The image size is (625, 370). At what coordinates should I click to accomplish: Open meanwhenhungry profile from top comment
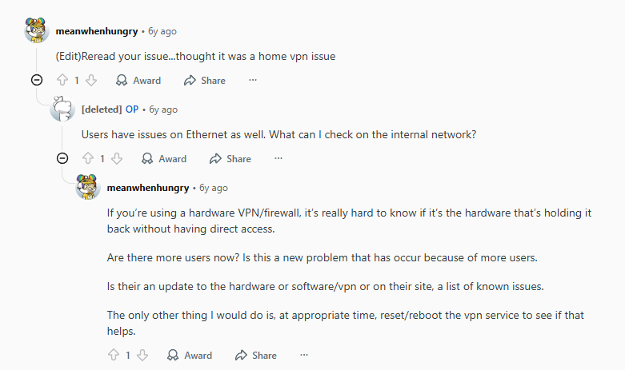(x=97, y=31)
